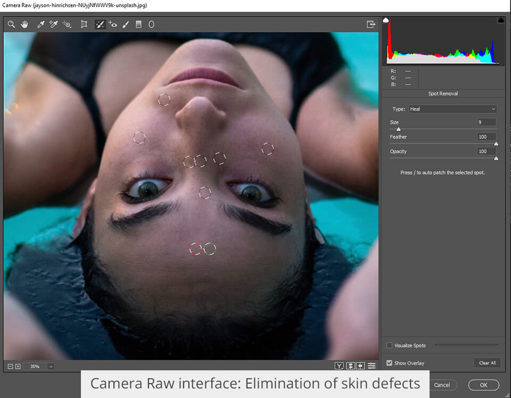Activate the Radial Filter tool
This screenshot has height=398, width=511.
click(151, 24)
